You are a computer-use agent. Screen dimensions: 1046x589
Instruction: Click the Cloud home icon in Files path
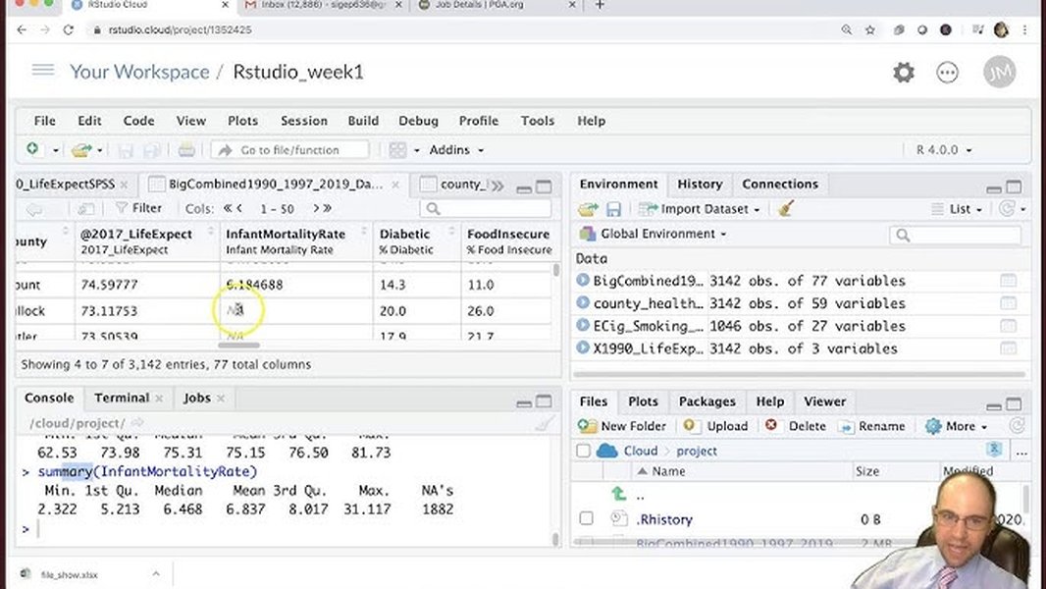pos(606,451)
